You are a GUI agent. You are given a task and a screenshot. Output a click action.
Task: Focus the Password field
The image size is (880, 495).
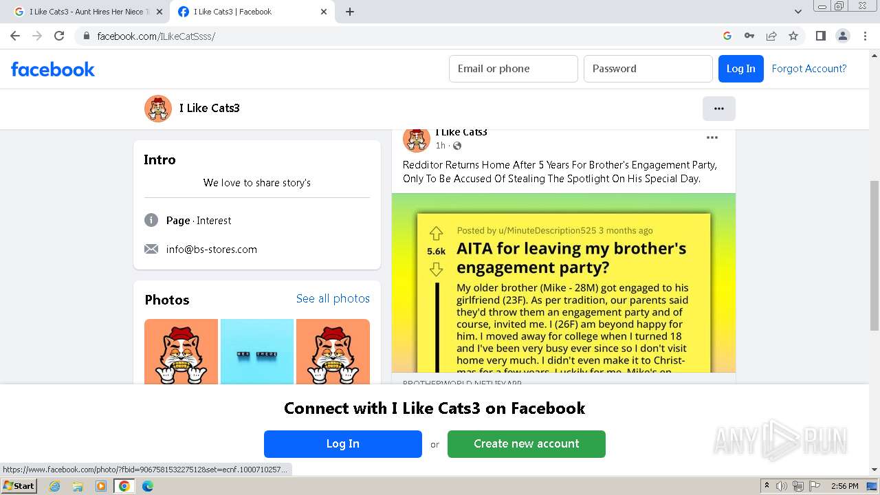(x=648, y=69)
